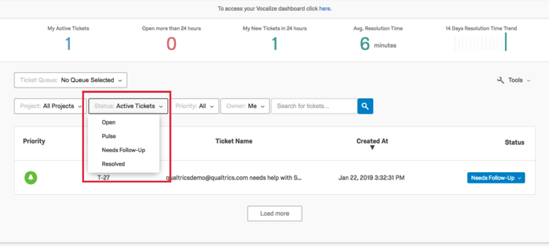Change ticket T-27 Needs Follow-Up status
The image size is (549, 246).
pyautogui.click(x=496, y=178)
